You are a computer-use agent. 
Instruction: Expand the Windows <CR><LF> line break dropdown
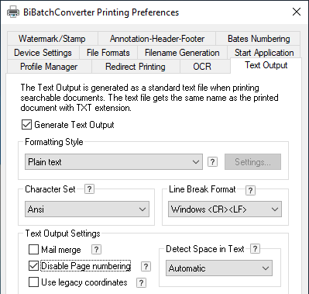pyautogui.click(x=225, y=209)
